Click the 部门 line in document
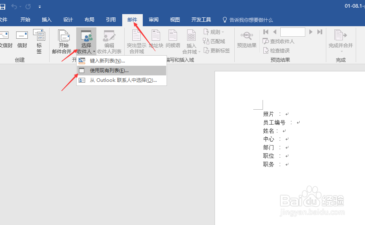Image resolution: width=365 pixels, height=225 pixels. coord(276,148)
